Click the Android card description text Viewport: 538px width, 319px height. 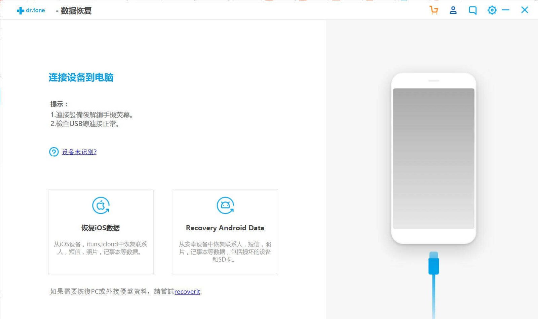click(225, 252)
